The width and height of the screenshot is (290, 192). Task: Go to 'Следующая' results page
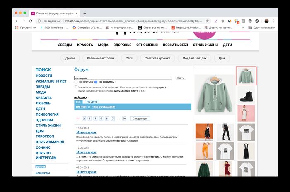pyautogui.click(x=140, y=119)
